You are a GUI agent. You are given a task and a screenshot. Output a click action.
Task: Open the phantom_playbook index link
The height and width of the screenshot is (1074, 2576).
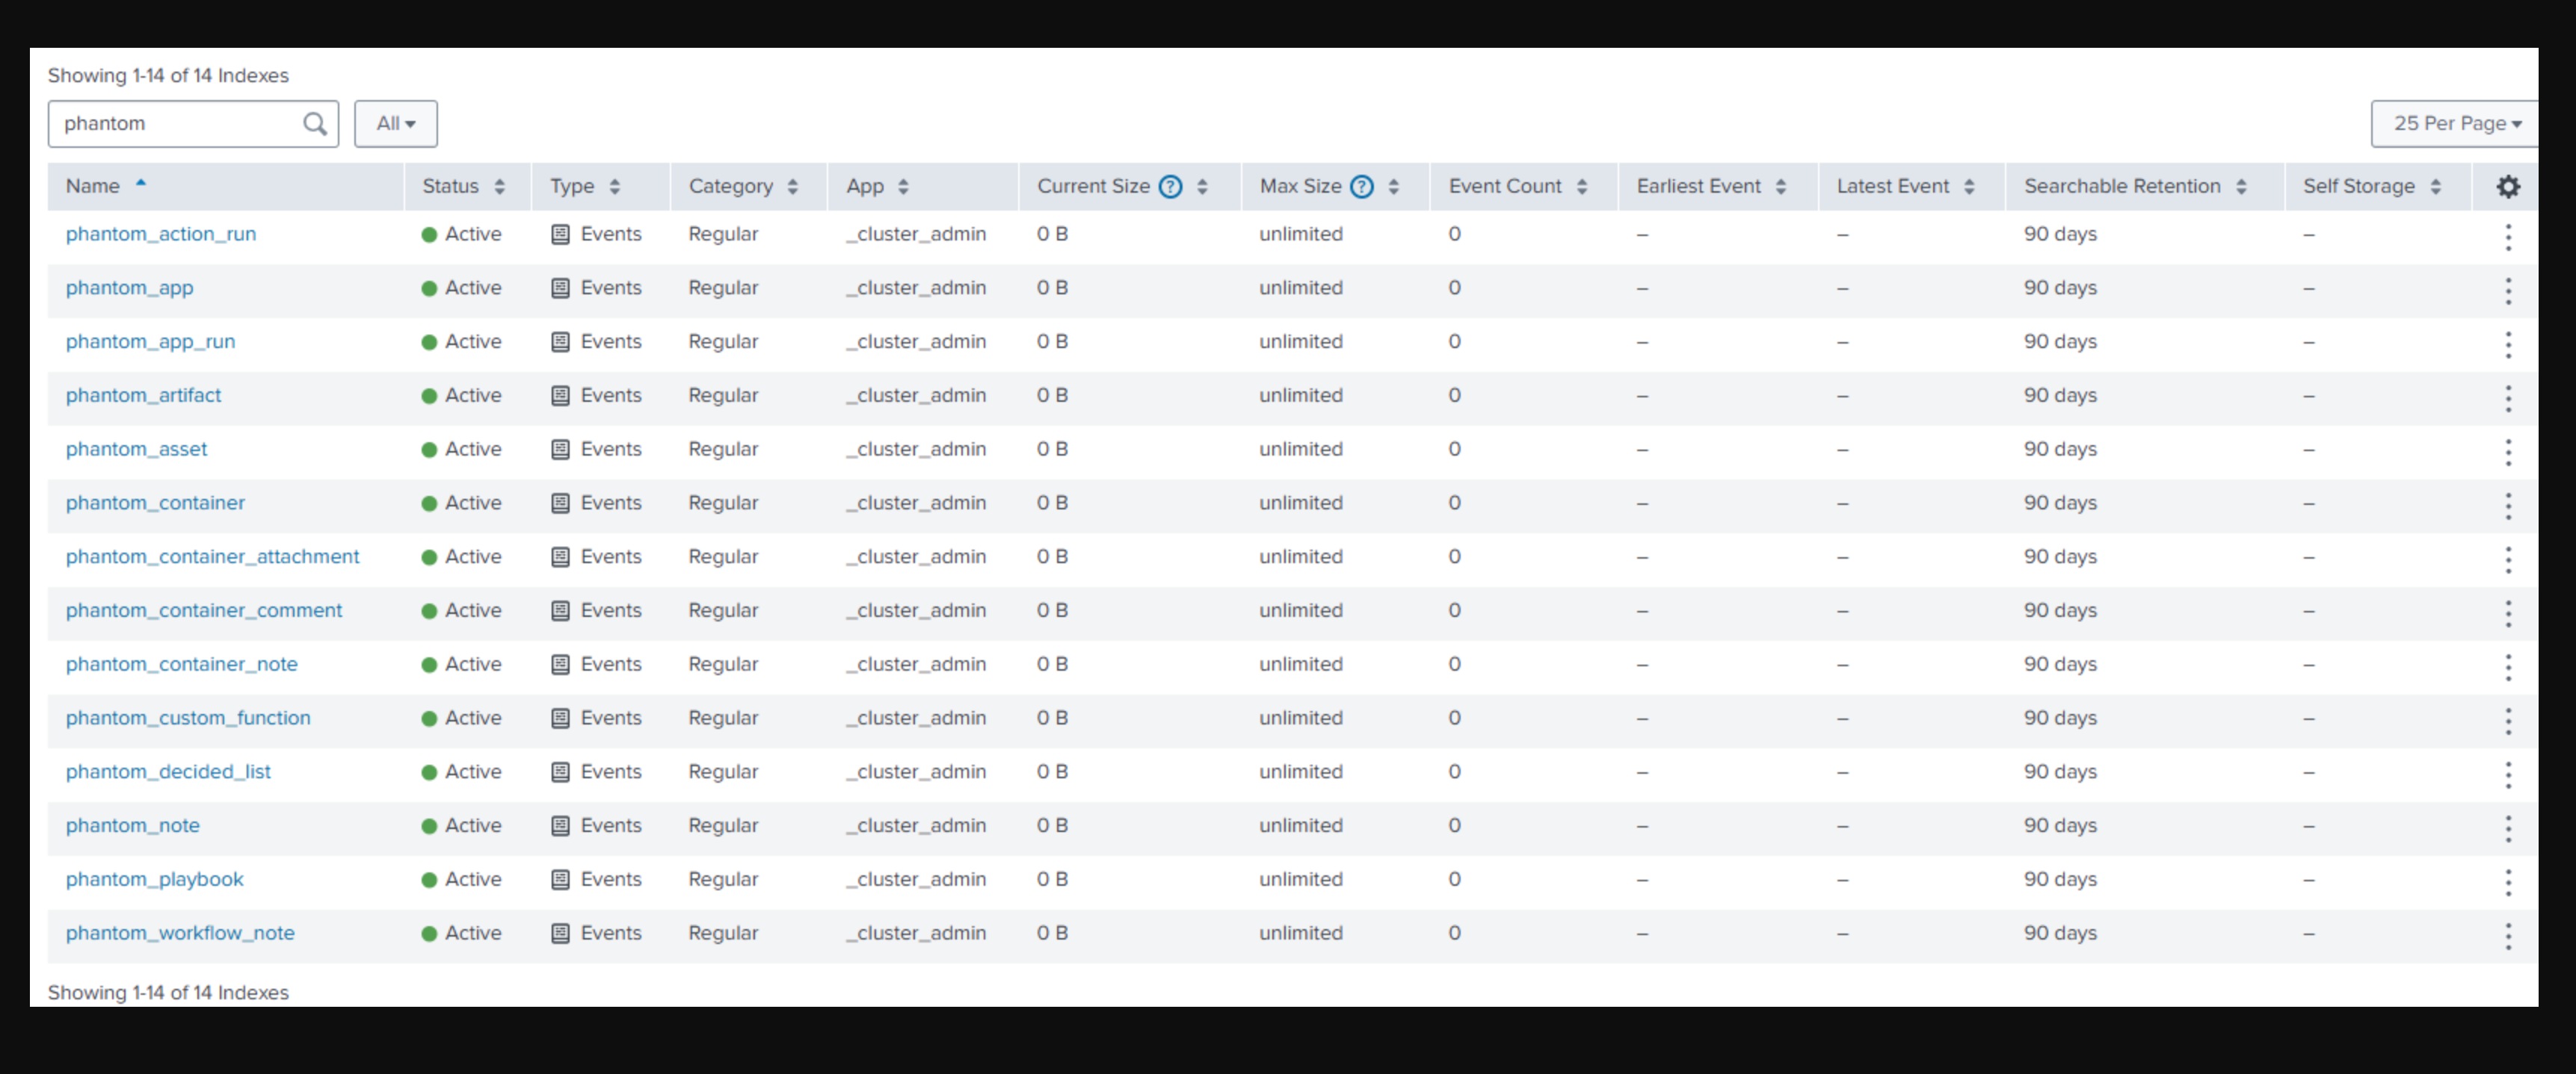(x=155, y=879)
